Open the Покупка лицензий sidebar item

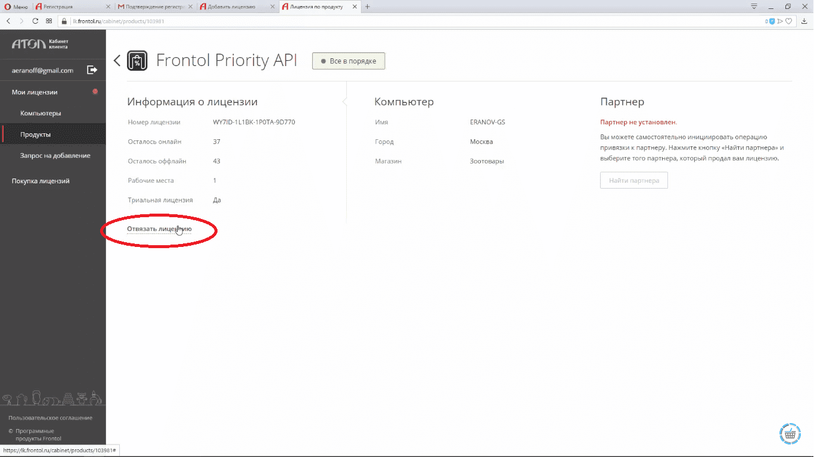[x=41, y=181]
